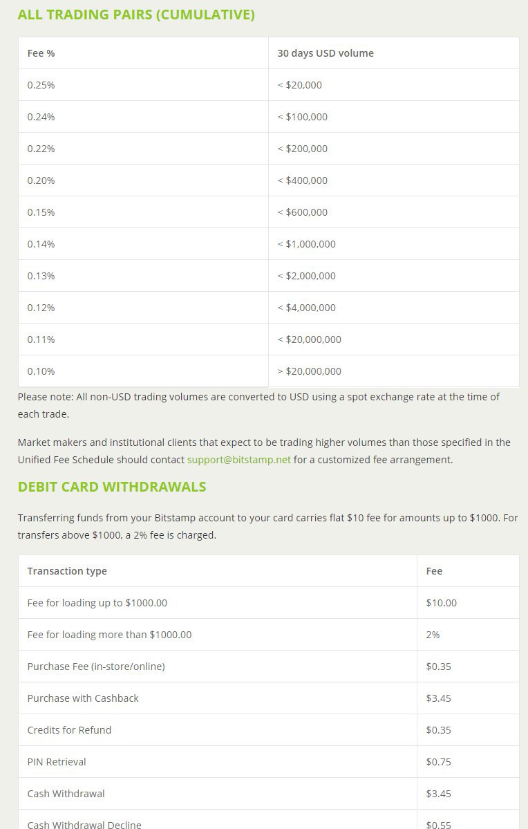The image size is (528, 829).
Task: Click the 2% fee cell
Action: pyautogui.click(x=433, y=635)
